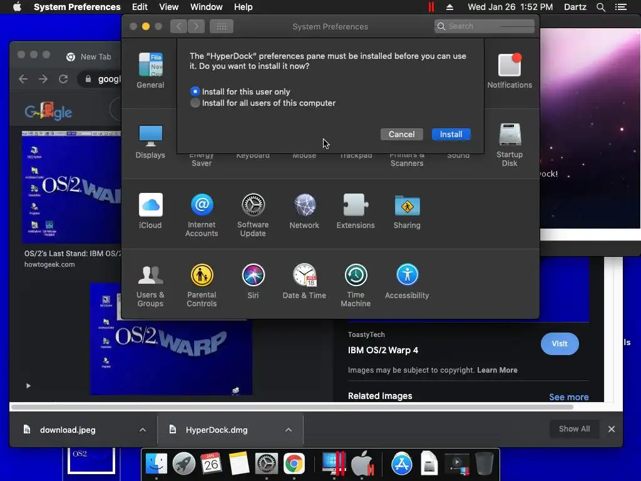Click the Dartz user name in menu bar
Image resolution: width=641 pixels, height=481 pixels.
point(575,7)
